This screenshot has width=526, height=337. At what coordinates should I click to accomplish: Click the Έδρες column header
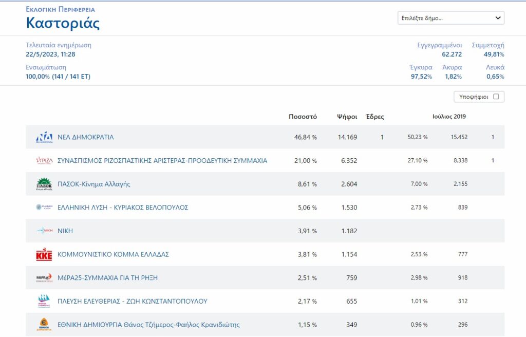(x=374, y=117)
